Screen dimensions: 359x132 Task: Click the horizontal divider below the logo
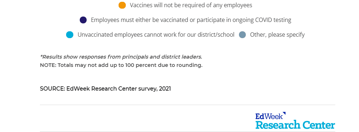coord(188,131)
